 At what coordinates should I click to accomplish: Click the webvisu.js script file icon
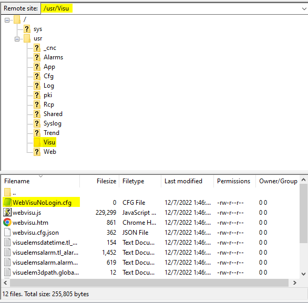point(7,212)
